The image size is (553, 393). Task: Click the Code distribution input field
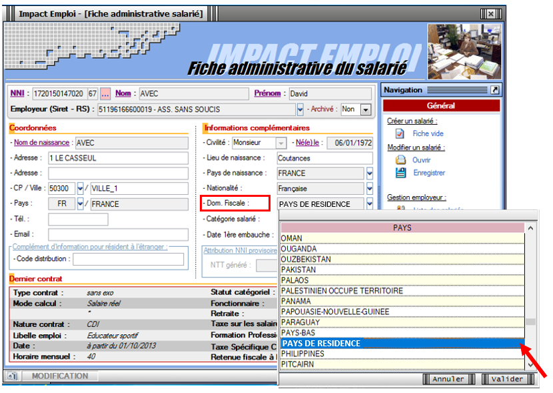click(129, 259)
